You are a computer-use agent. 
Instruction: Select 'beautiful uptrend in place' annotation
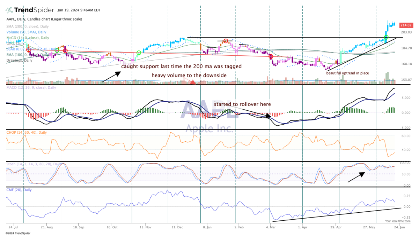[x=348, y=73]
